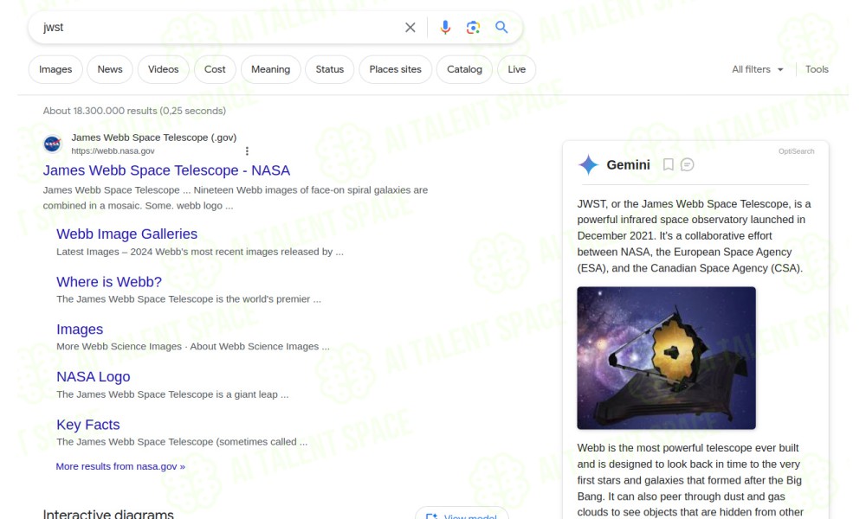Image resolution: width=866 pixels, height=519 pixels.
Task: Click the https://webb.nasa.gov URL text
Action: 113,151
